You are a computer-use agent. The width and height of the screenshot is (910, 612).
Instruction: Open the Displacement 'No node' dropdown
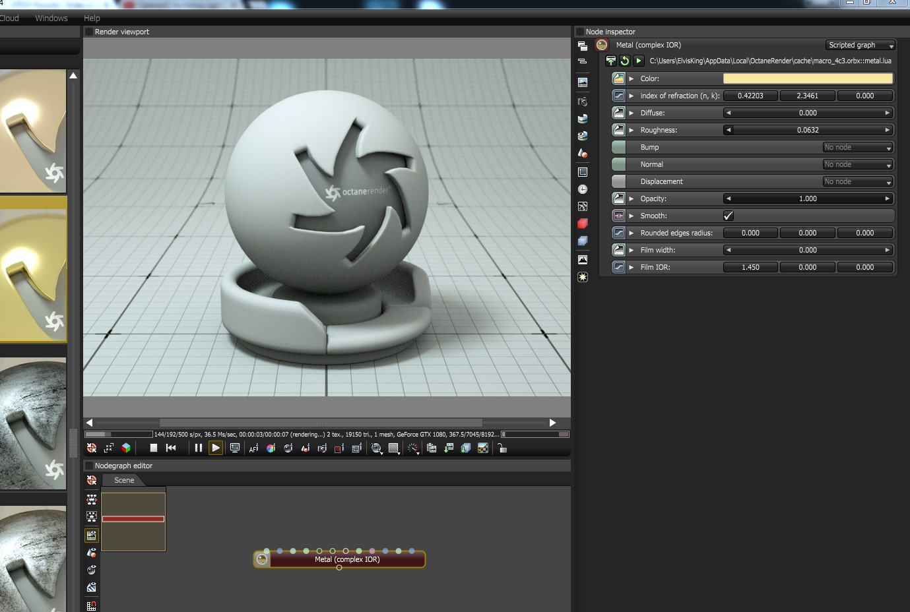[x=858, y=181]
